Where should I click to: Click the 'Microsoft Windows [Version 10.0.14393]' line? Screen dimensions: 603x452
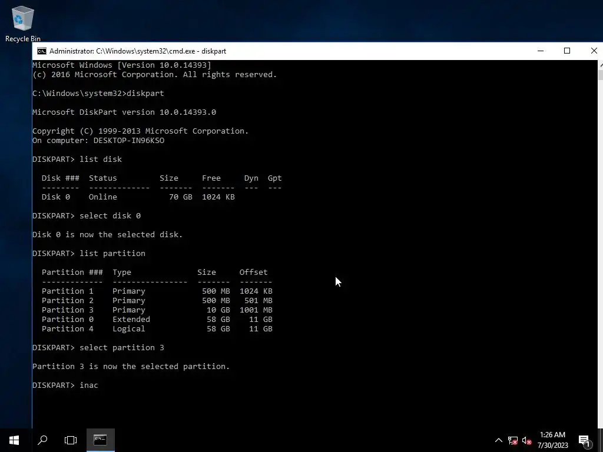(122, 65)
